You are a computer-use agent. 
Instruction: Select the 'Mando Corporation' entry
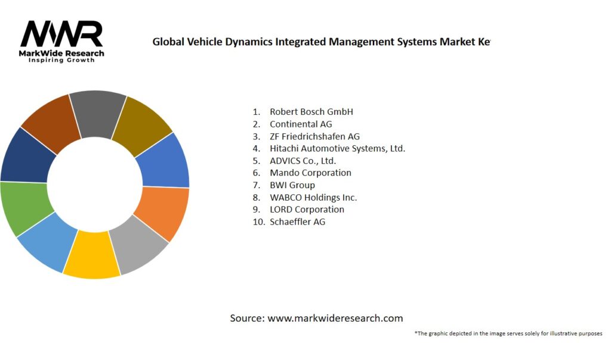pyautogui.click(x=310, y=173)
